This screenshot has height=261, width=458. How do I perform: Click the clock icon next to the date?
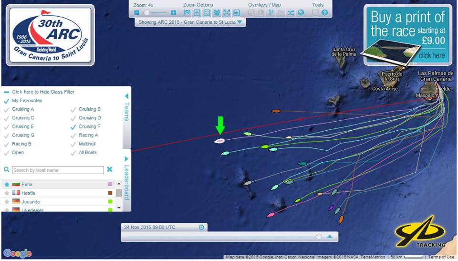pyautogui.click(x=201, y=228)
